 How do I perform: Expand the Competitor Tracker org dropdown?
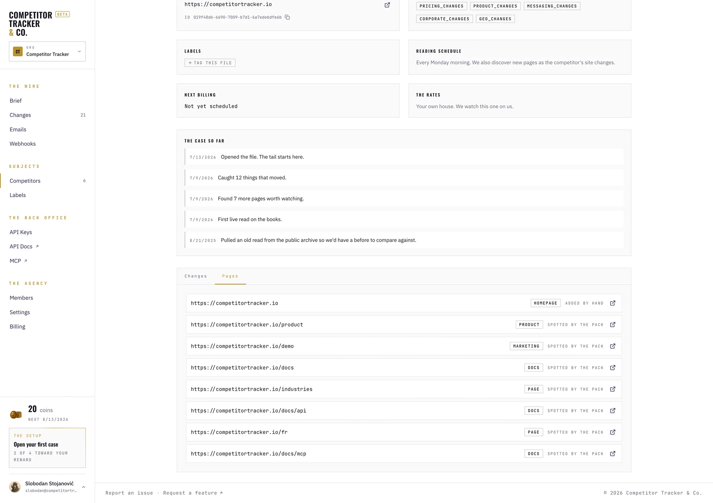click(47, 52)
